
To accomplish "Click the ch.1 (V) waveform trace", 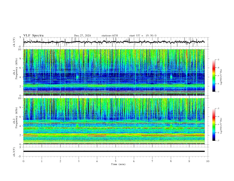I will coord(114,42).
